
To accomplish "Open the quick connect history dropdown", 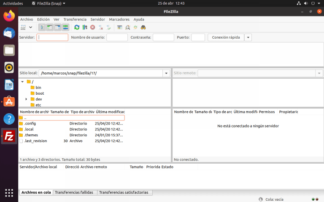I will click(248, 37).
